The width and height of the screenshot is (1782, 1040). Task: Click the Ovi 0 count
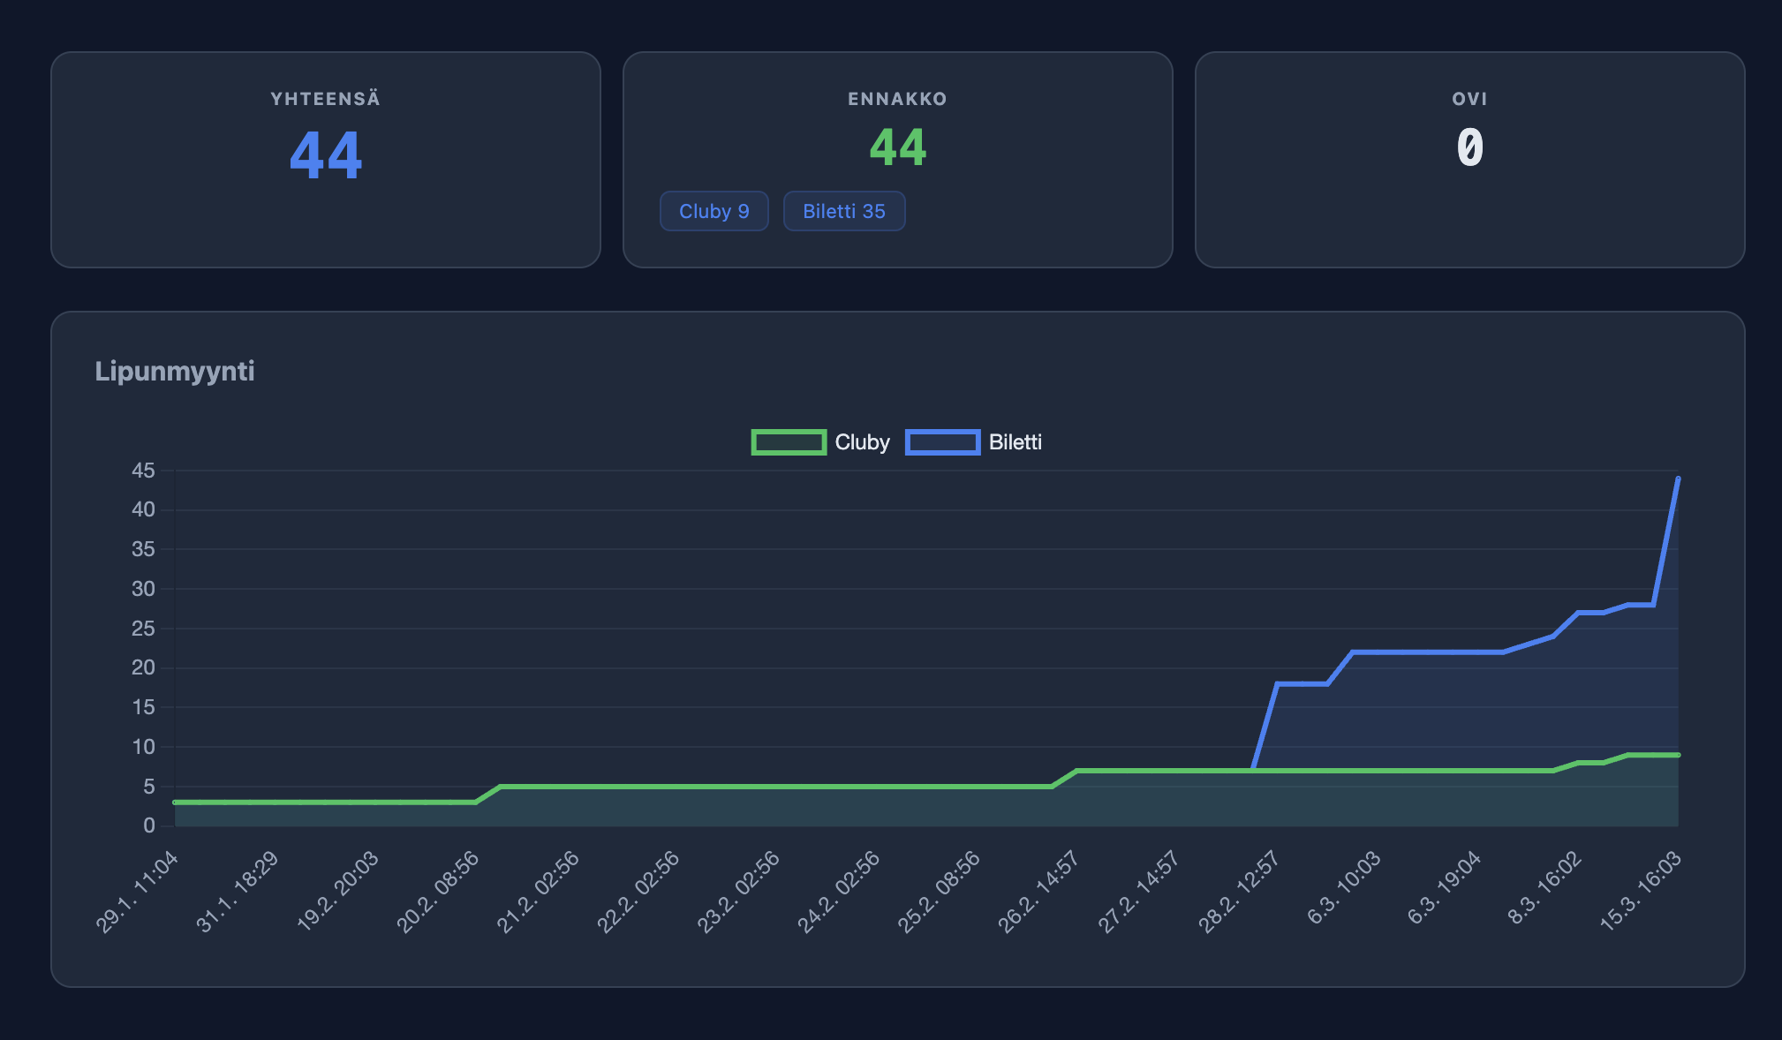(x=1469, y=147)
